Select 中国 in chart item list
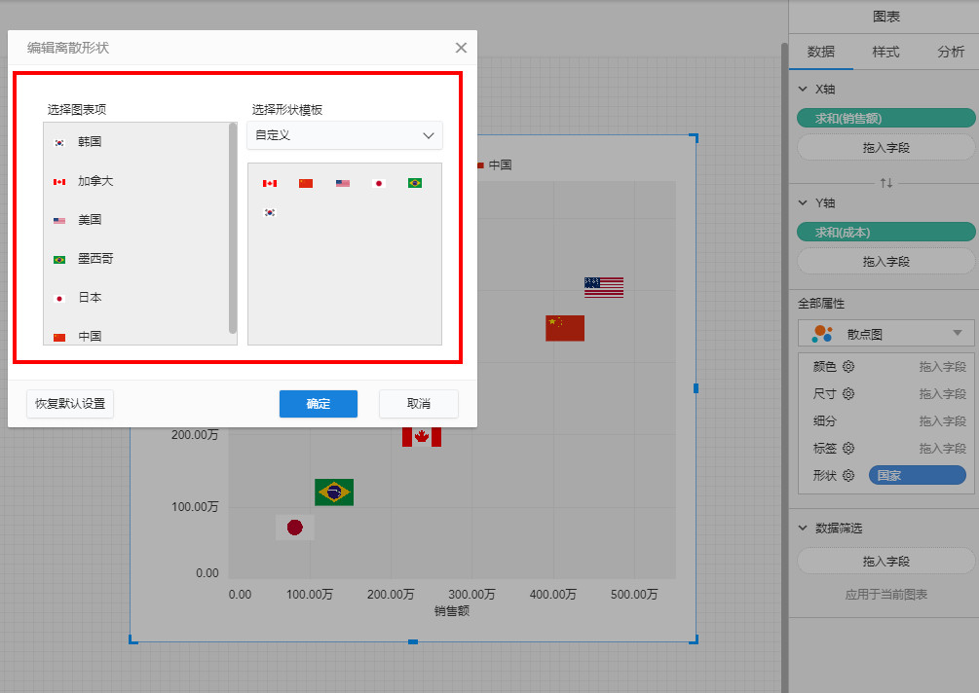The height and width of the screenshot is (693, 979). tap(136, 335)
